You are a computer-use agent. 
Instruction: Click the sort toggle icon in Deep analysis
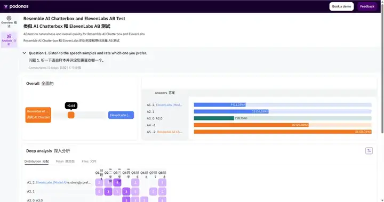pos(369,151)
